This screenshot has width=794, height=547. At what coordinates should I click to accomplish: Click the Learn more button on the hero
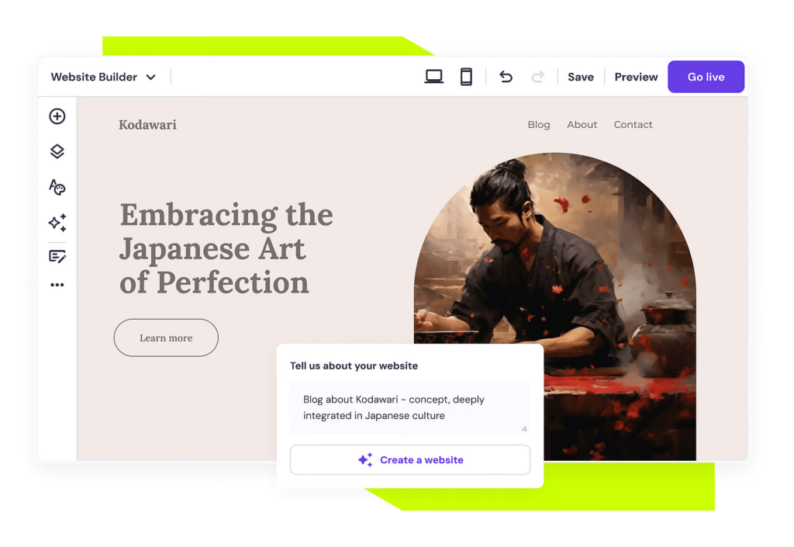coord(166,338)
